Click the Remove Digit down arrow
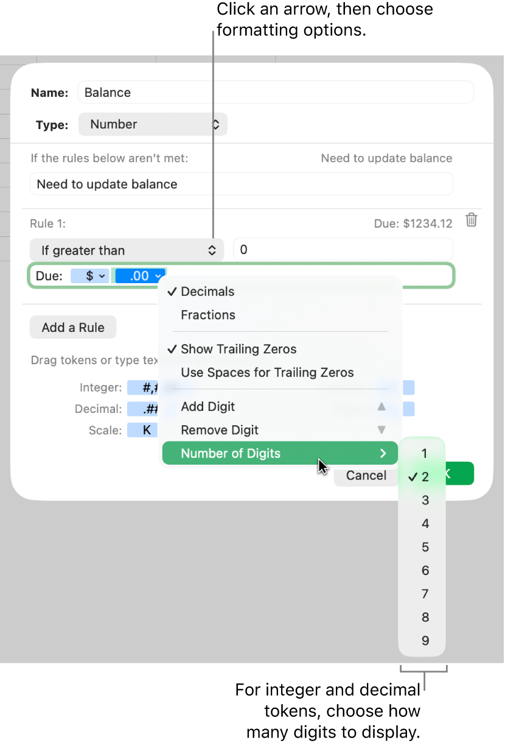This screenshot has width=505, height=743. click(382, 429)
